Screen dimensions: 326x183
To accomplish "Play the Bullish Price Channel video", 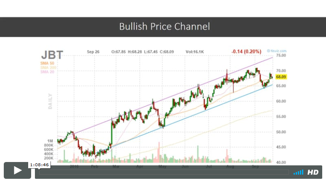I will coord(18,170).
